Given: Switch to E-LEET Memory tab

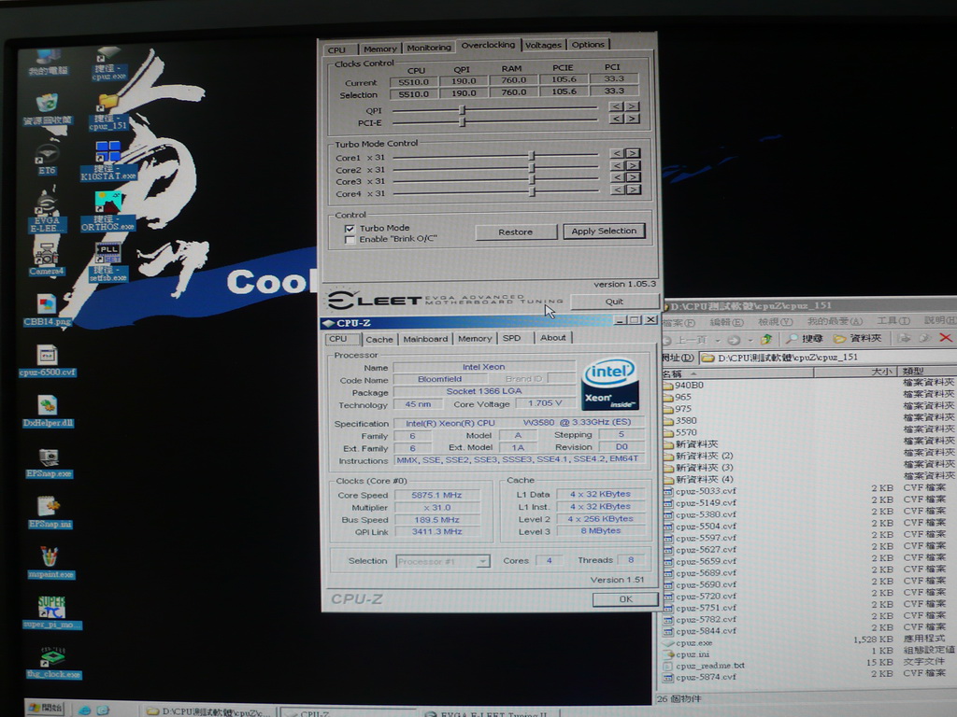Looking at the screenshot, I should [x=379, y=49].
